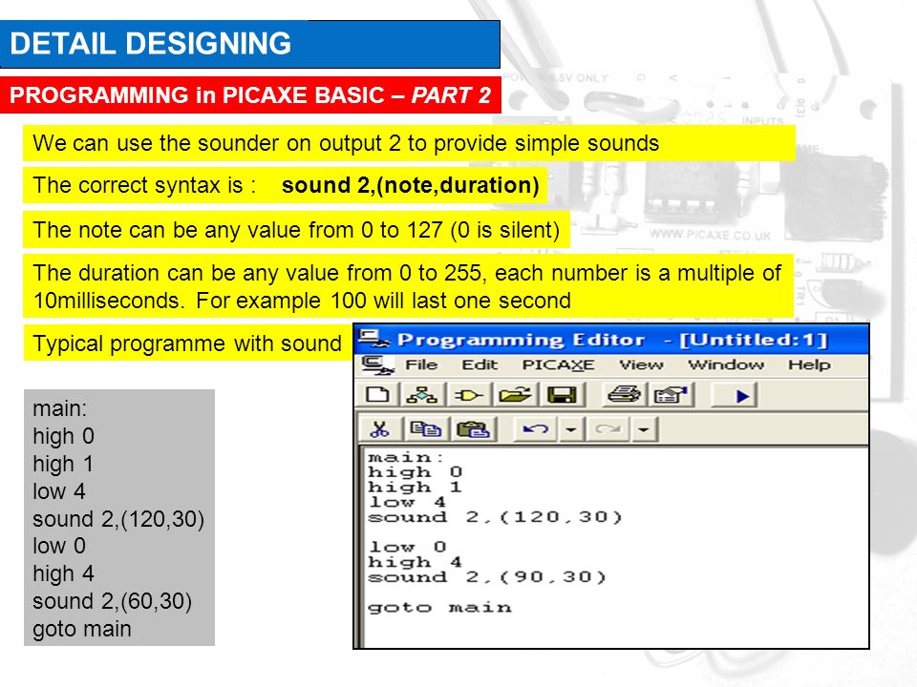Click the New document icon in Programming Editor
This screenshot has width=917, height=687.
tap(377, 395)
